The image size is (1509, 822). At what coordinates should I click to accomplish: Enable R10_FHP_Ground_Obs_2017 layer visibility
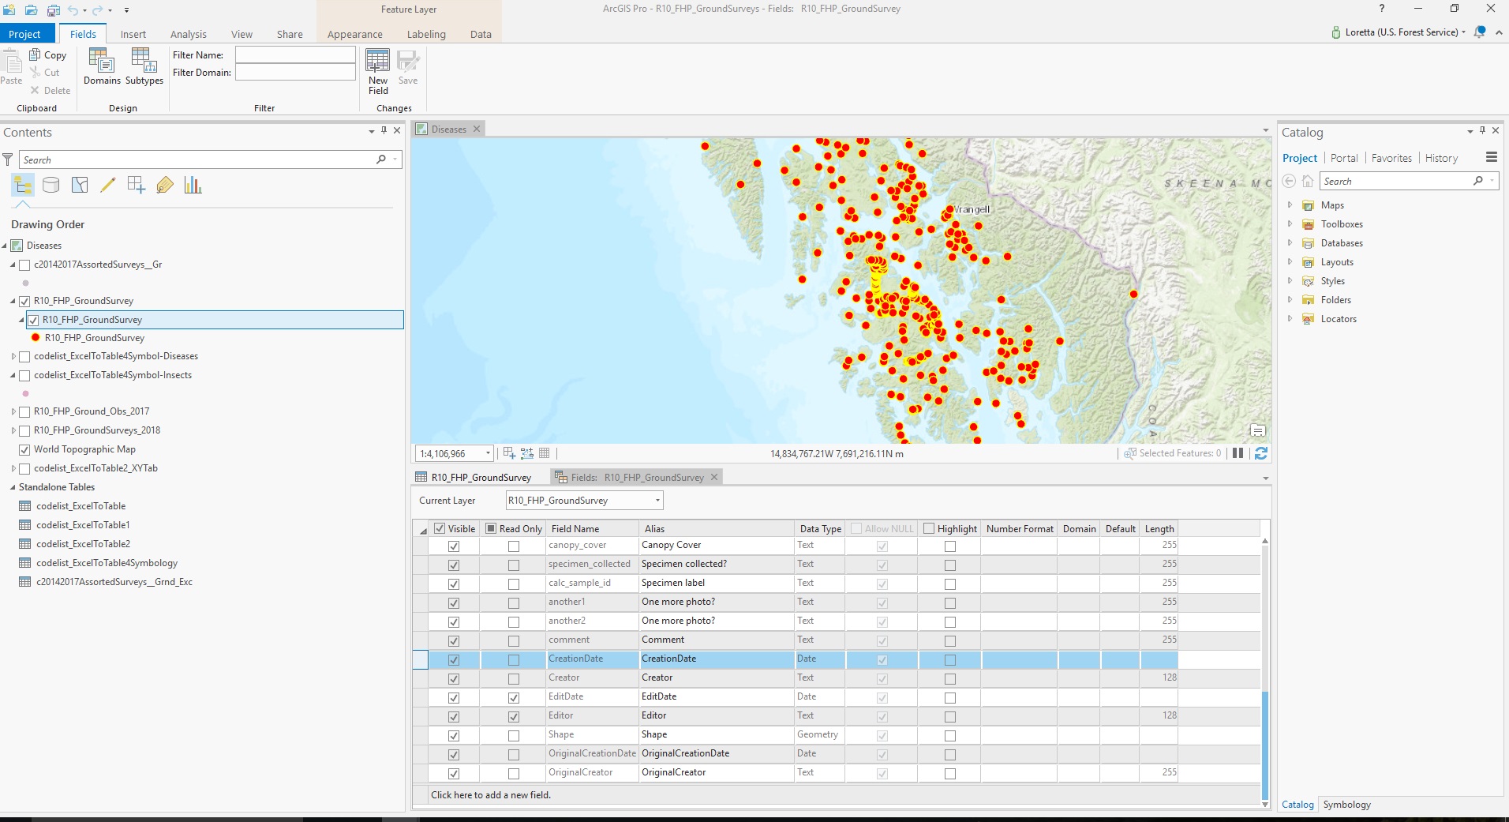point(24,411)
